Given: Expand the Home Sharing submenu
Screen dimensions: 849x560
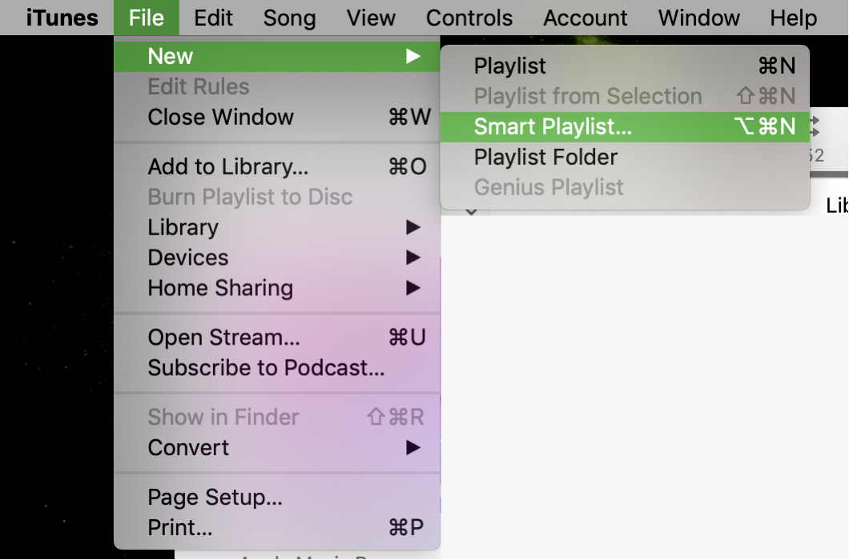Looking at the screenshot, I should click(276, 288).
